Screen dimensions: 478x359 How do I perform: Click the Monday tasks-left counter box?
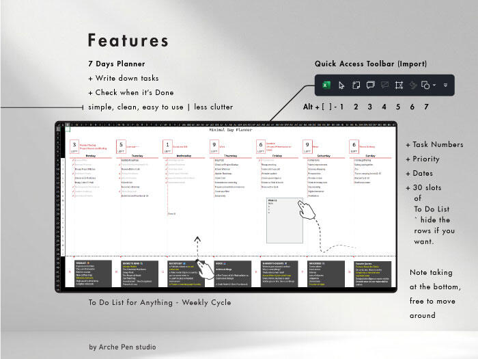click(x=75, y=146)
